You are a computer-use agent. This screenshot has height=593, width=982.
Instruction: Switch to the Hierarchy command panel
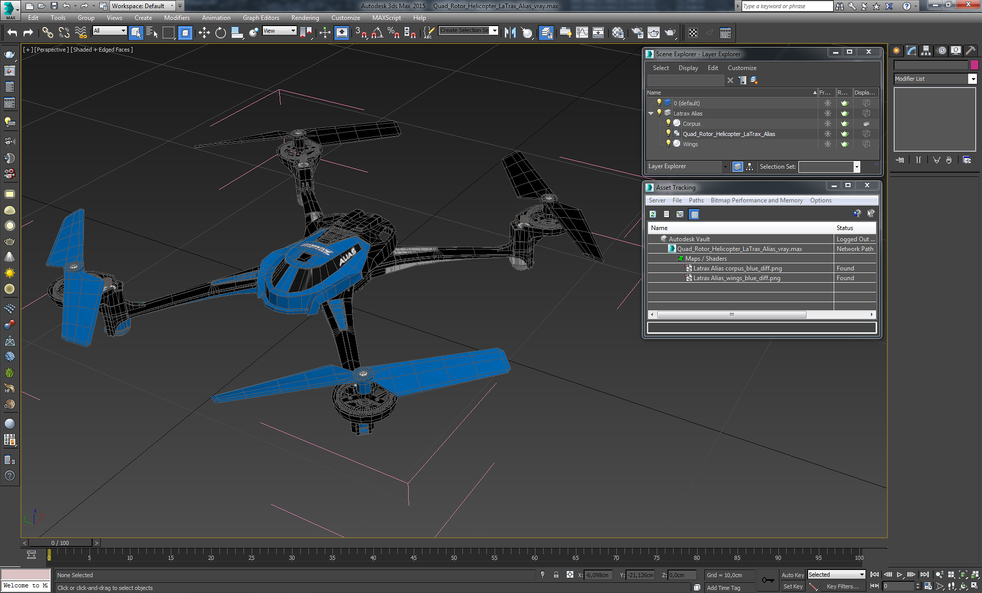point(926,51)
